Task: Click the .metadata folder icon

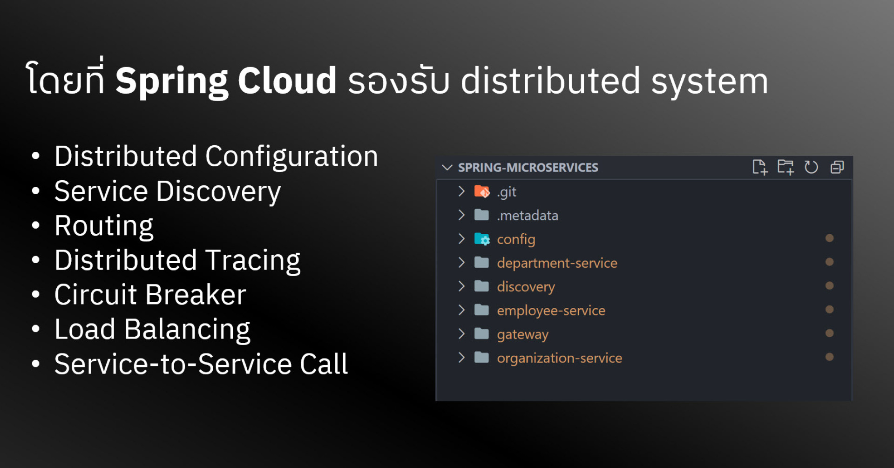Action: pyautogui.click(x=481, y=215)
